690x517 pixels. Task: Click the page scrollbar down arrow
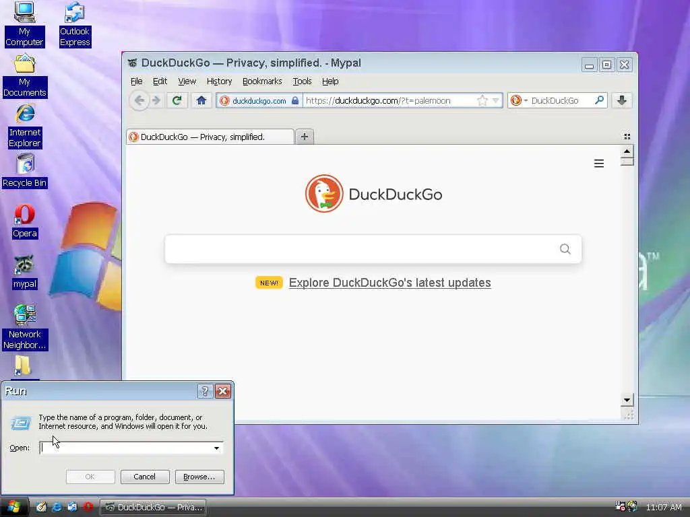tap(627, 400)
